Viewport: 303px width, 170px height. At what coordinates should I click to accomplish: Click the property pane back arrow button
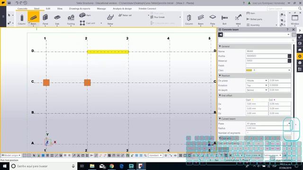(220, 34)
